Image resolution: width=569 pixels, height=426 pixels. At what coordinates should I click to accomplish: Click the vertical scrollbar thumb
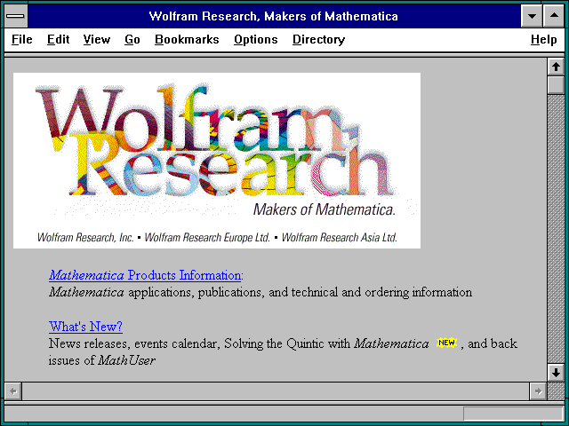click(556, 85)
